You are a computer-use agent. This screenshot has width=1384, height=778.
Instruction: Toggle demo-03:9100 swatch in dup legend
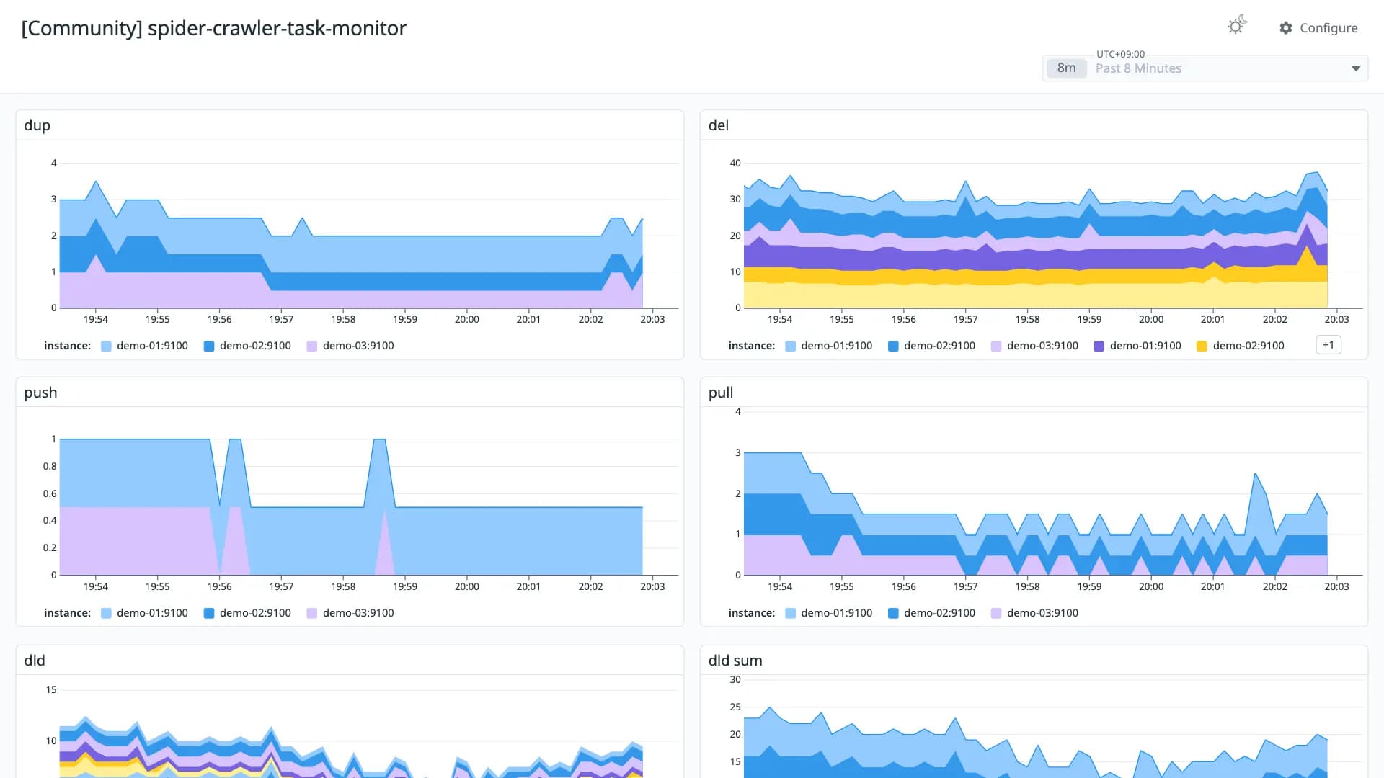tap(312, 346)
